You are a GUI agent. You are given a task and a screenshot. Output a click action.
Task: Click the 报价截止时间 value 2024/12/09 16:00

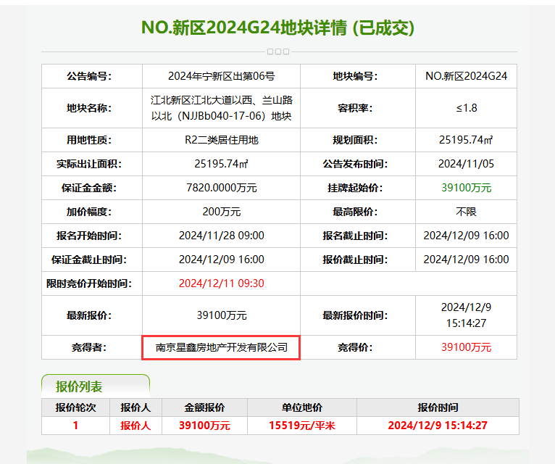pos(466,260)
